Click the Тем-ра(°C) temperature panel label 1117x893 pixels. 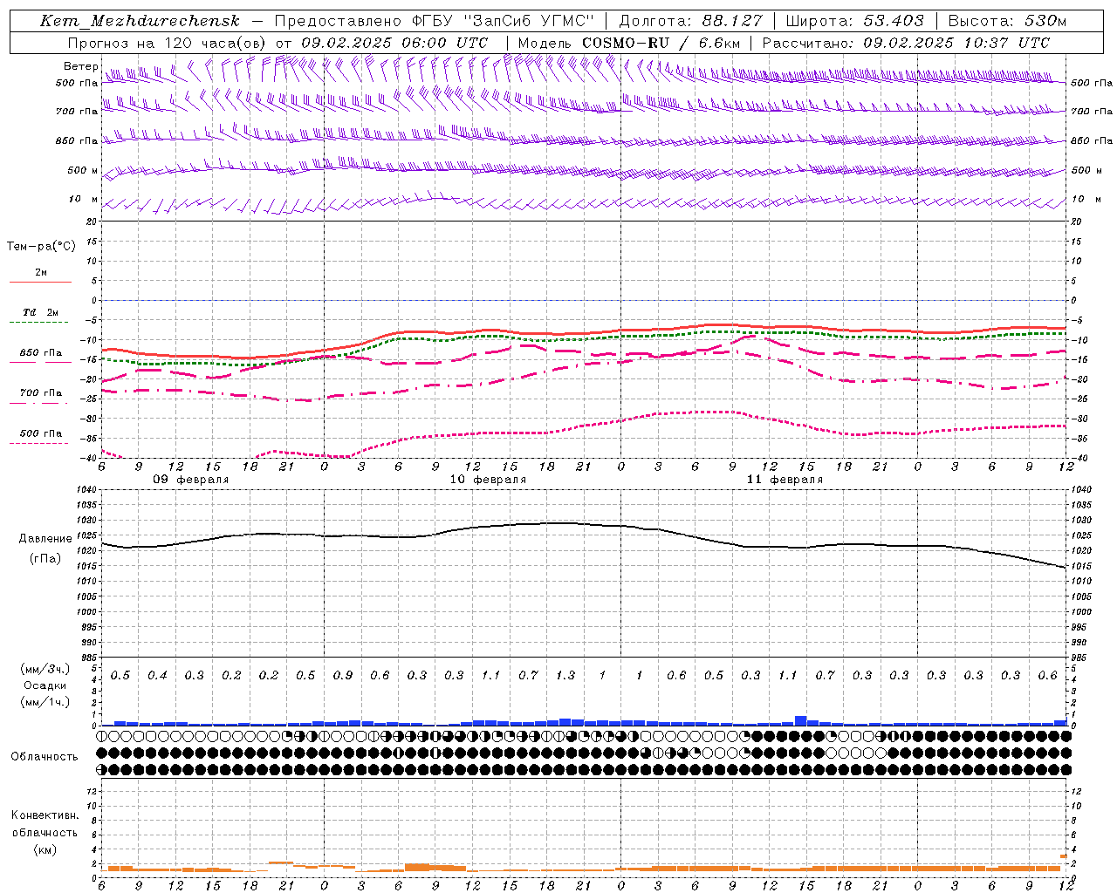tap(41, 247)
